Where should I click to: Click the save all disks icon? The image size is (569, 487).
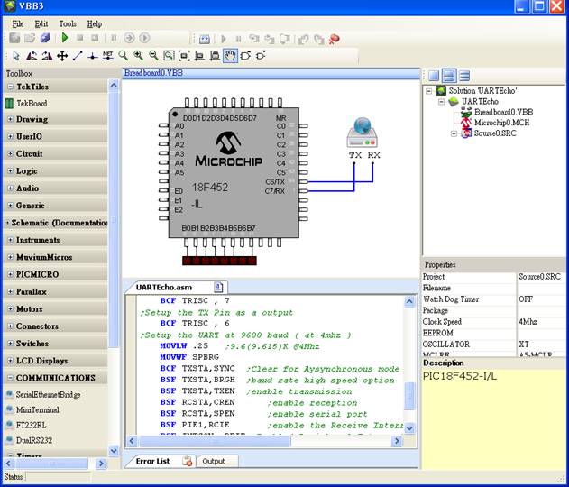click(45, 38)
